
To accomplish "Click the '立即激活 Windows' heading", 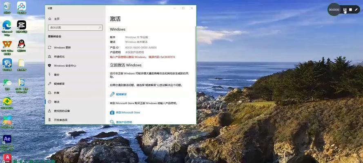I will (126, 65).
